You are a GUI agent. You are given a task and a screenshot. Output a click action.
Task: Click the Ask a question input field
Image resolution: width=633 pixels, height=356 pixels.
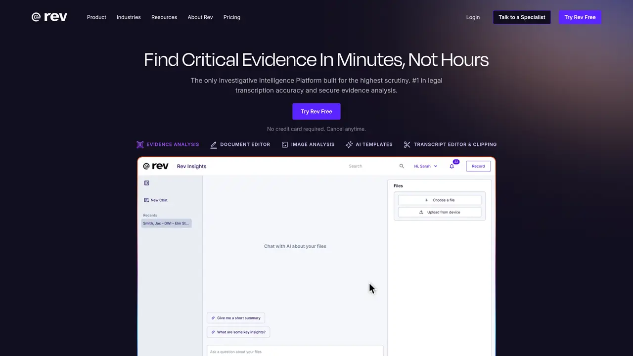pyautogui.click(x=295, y=351)
